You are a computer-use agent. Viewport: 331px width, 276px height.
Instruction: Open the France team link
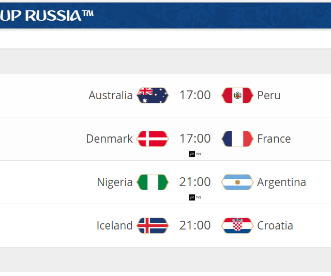coord(274,139)
